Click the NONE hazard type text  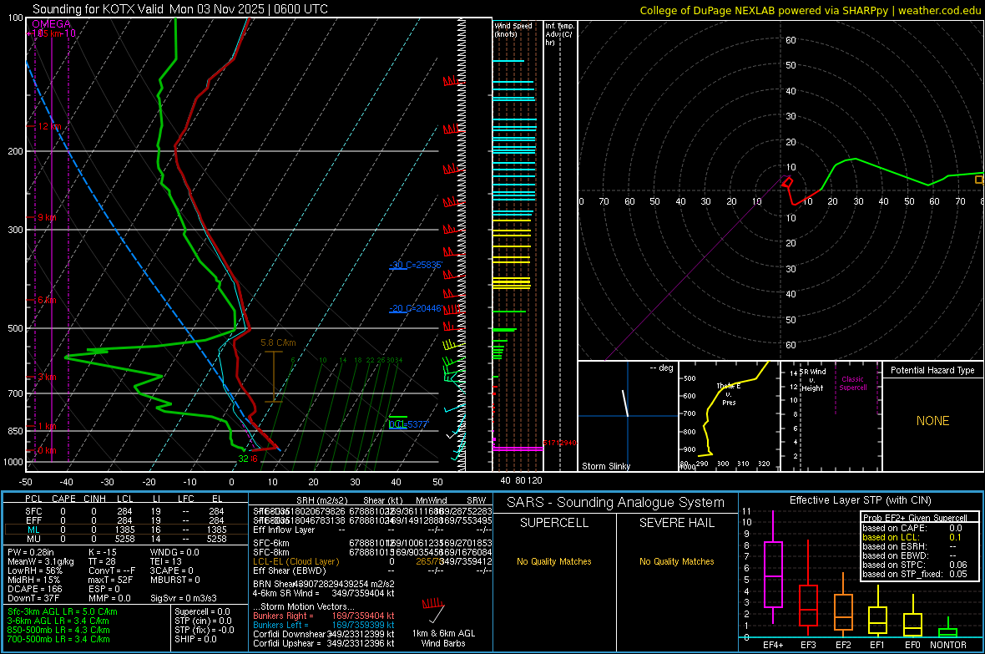[x=932, y=421]
